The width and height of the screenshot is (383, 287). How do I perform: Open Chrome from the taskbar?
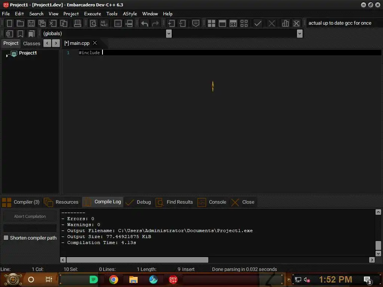point(114,280)
